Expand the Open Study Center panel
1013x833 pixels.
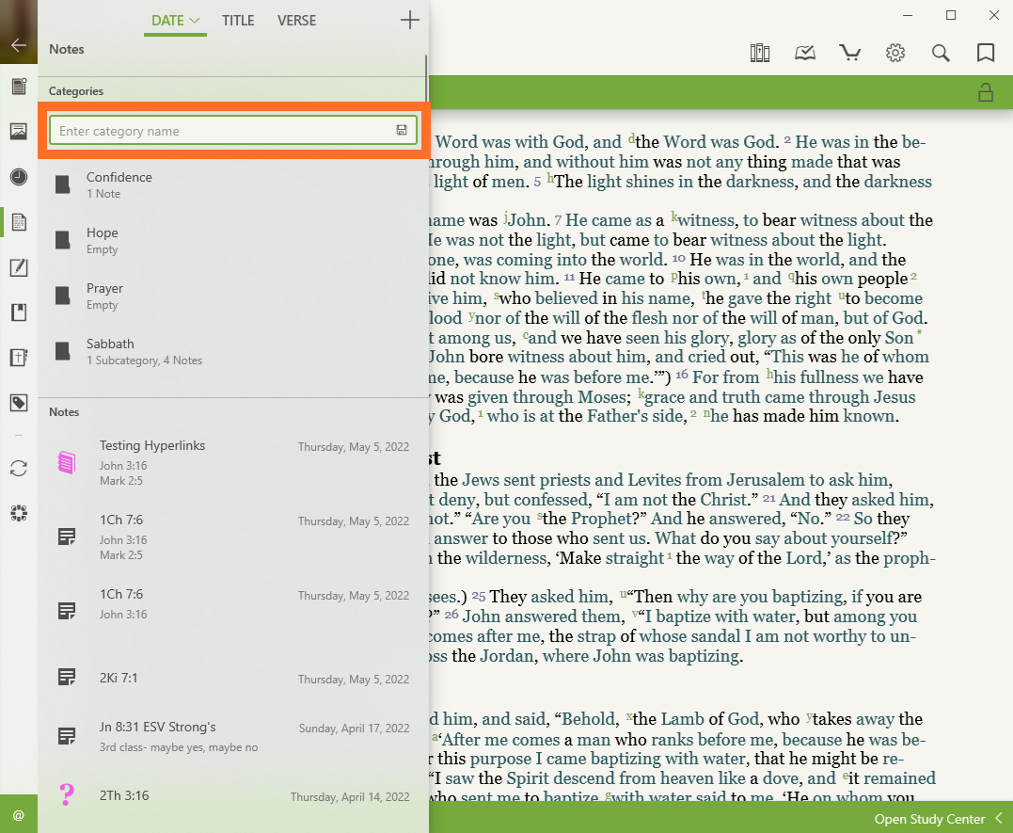click(937, 819)
